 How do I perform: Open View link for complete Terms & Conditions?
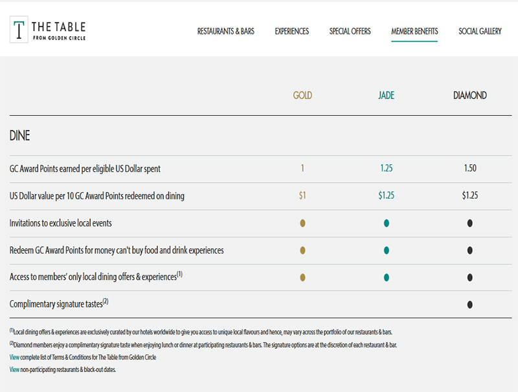point(14,357)
